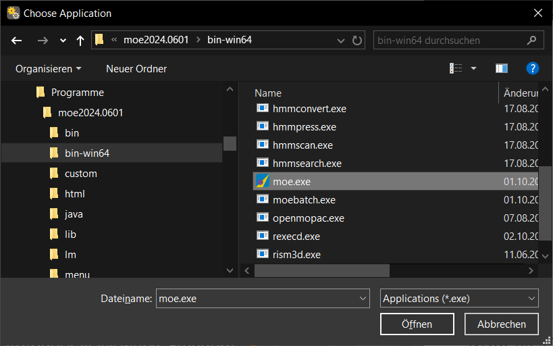Image resolution: width=553 pixels, height=346 pixels.
Task: Click Neuer Ordner in the toolbar
Action: [136, 69]
